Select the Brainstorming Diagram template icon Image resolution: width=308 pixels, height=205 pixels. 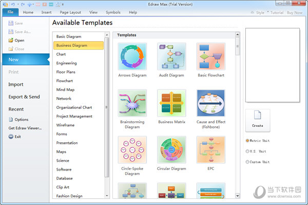pos(132,103)
